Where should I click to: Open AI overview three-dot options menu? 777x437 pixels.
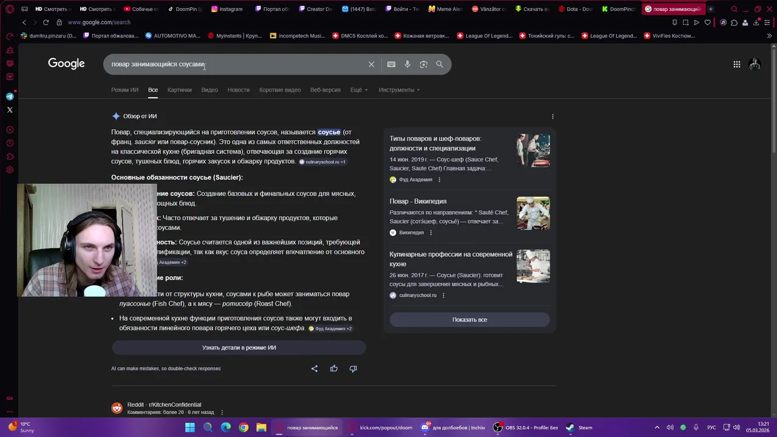tap(552, 117)
